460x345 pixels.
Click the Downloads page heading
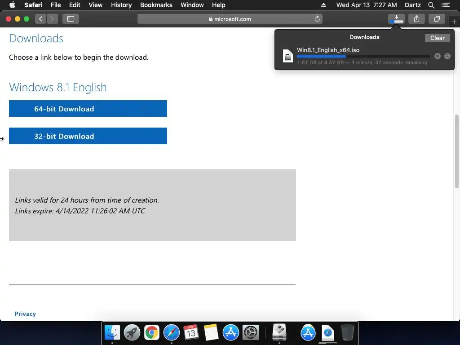[36, 39]
